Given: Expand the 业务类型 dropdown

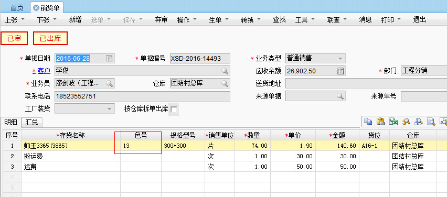Looking at the screenshot, I should pyautogui.click(x=340, y=58).
